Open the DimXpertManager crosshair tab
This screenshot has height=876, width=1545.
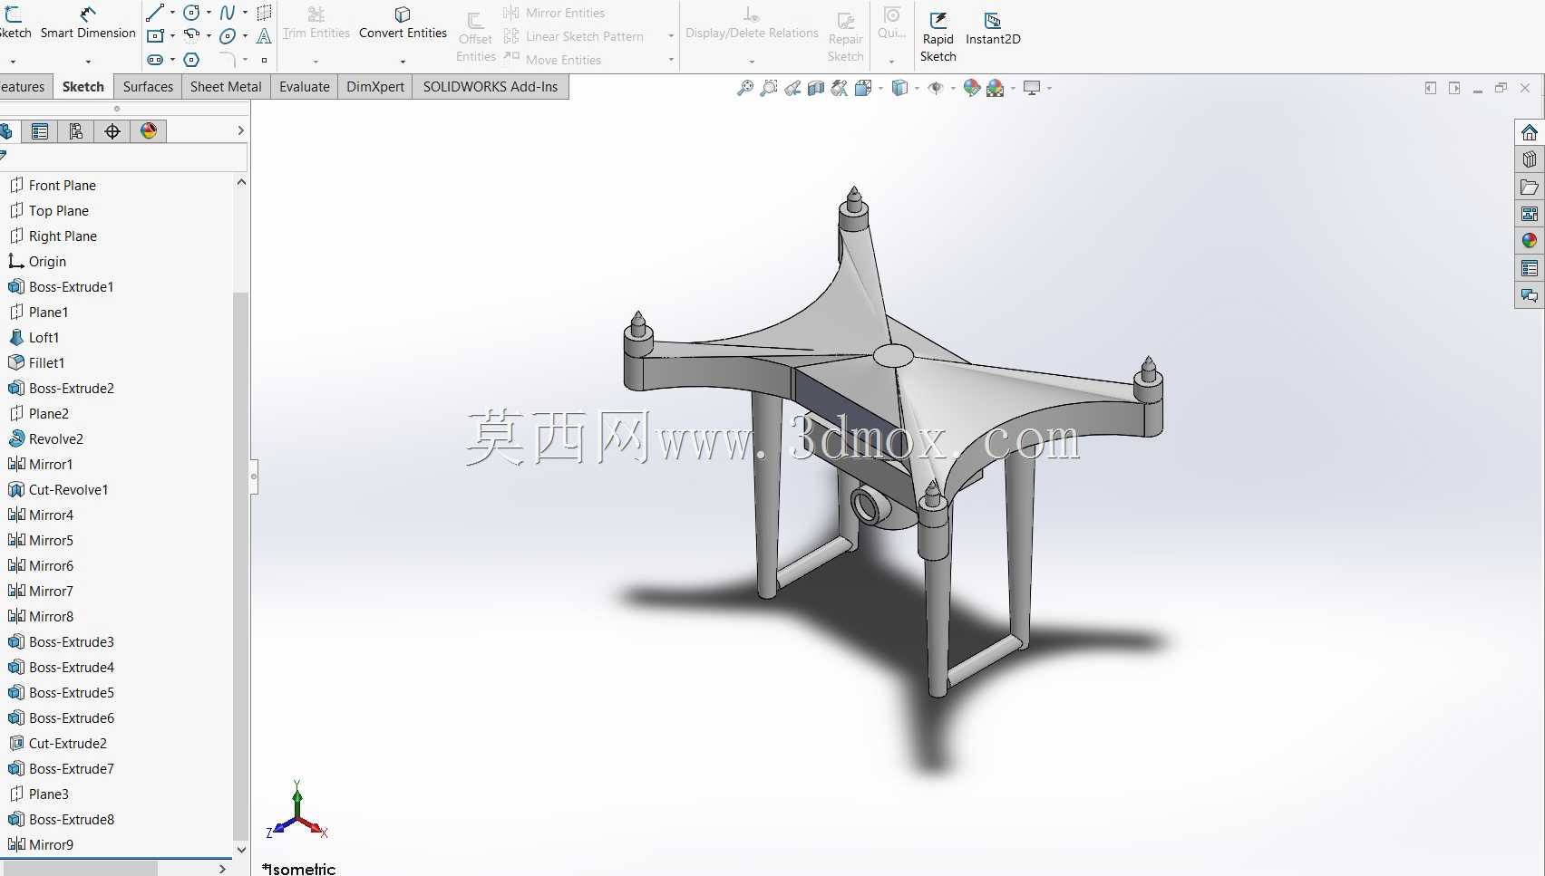pos(112,131)
